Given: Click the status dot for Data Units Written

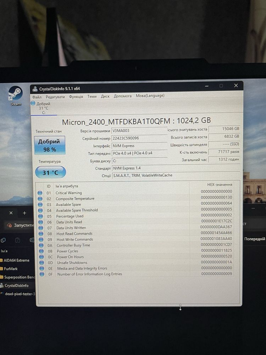Looking at the screenshot, I should point(41,228).
